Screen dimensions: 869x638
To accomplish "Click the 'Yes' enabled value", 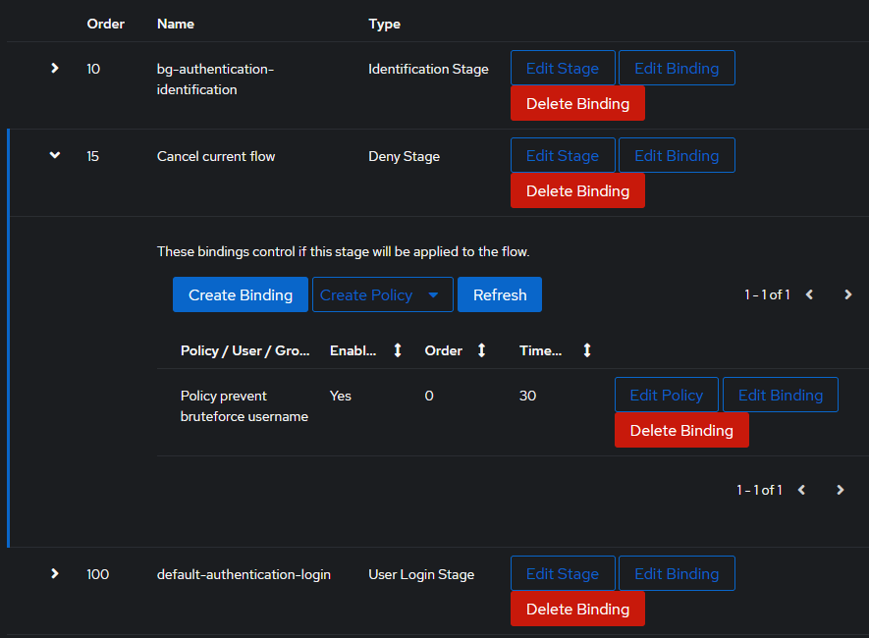I will point(341,396).
